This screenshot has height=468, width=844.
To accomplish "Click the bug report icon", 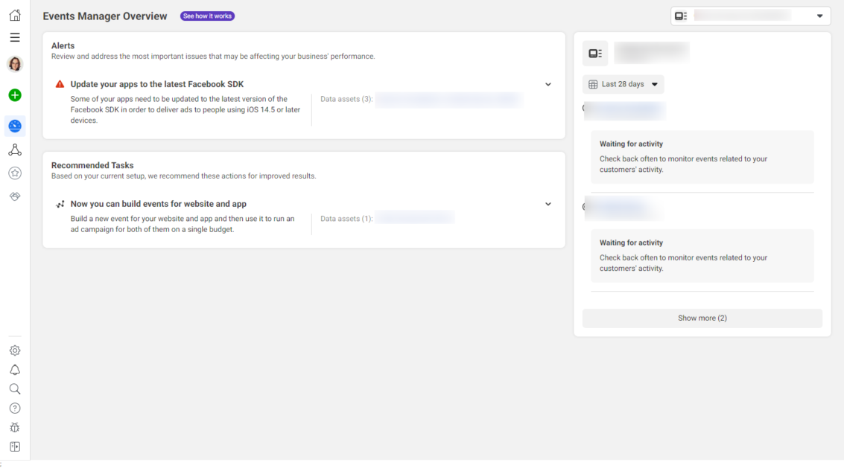I will coord(15,428).
